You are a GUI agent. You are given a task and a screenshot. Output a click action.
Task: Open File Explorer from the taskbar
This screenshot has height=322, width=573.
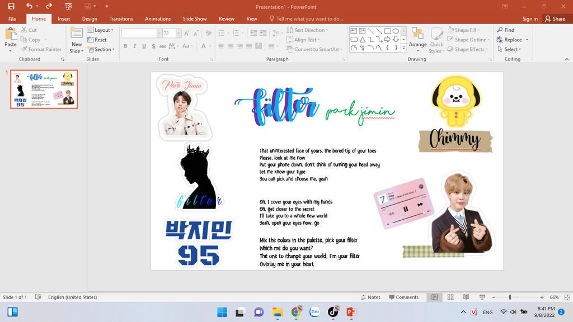[278, 312]
